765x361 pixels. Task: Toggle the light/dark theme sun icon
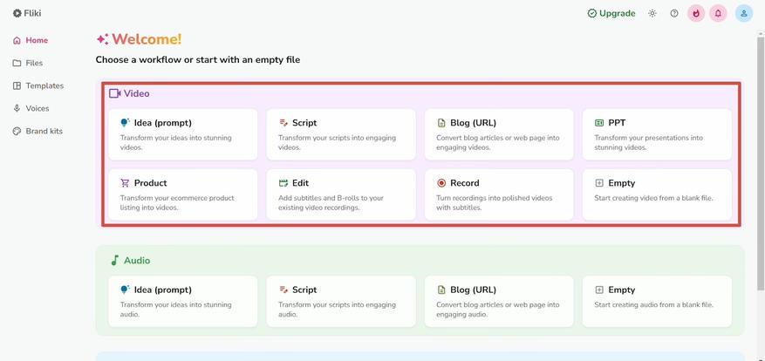click(652, 14)
